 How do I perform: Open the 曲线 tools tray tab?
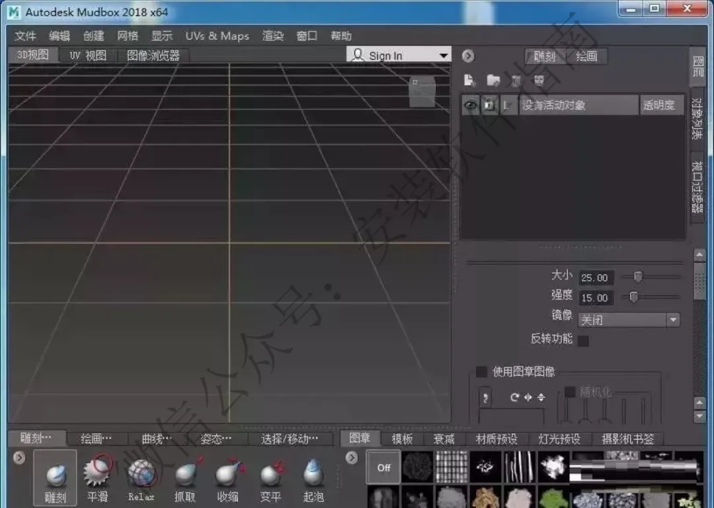[157, 439]
